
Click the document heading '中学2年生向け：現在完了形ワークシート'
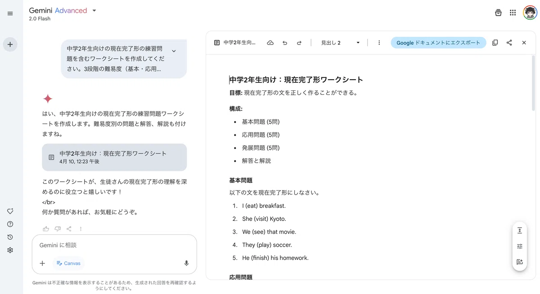pyautogui.click(x=296, y=80)
